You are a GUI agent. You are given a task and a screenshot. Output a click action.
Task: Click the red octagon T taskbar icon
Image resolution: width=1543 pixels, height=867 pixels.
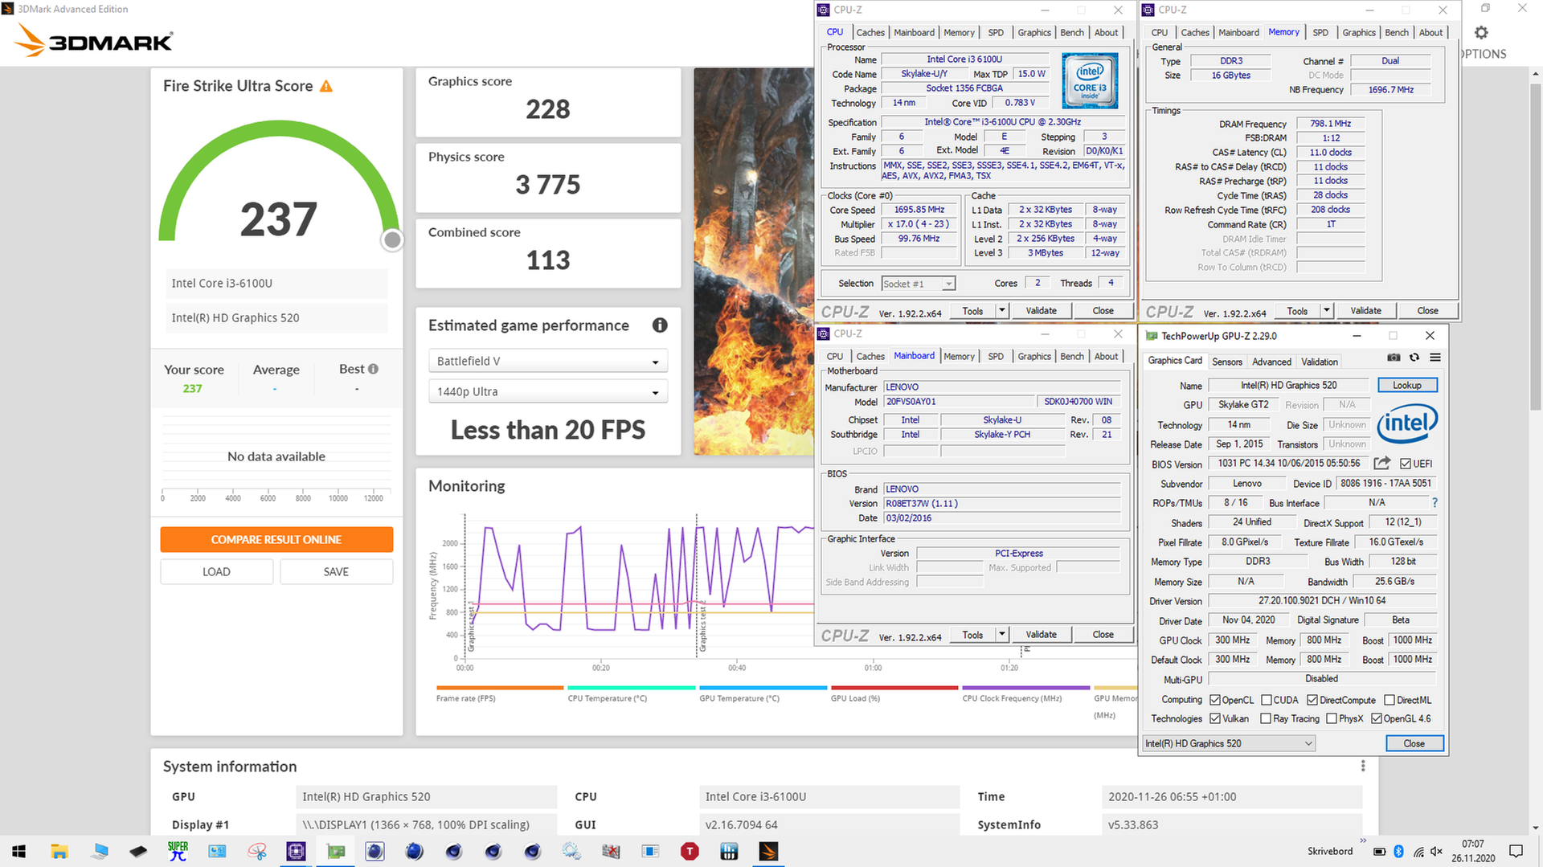pos(690,851)
